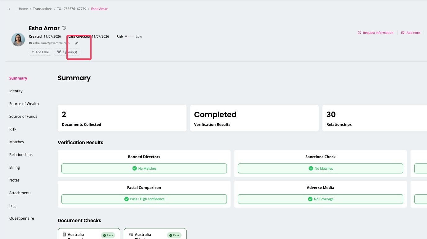Click the pencil edit icon near email
The width and height of the screenshot is (427, 239).
pos(77,43)
